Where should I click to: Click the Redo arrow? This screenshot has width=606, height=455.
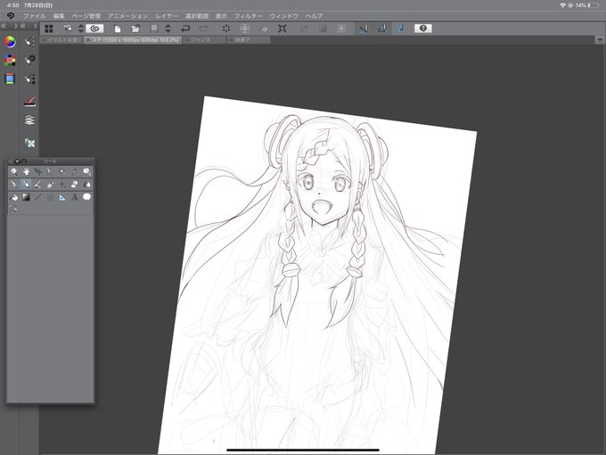coord(204,29)
